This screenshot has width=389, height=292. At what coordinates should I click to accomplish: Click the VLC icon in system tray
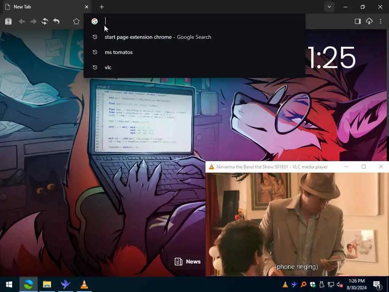(285, 284)
